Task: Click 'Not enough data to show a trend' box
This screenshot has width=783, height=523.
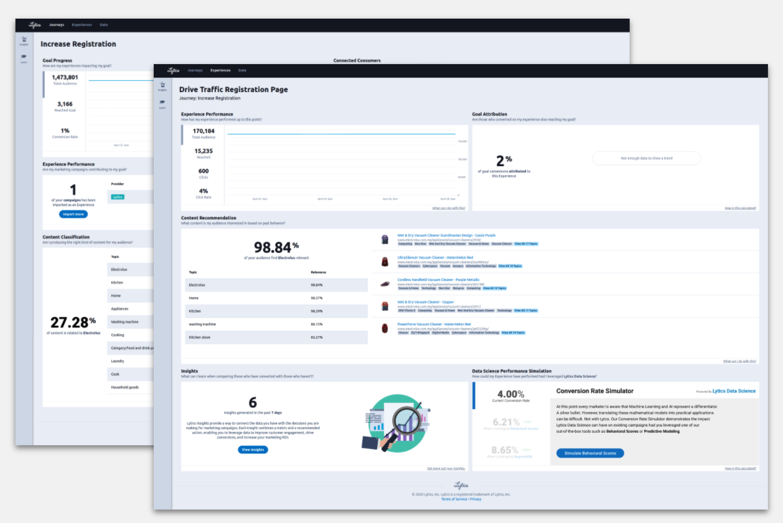Action: (x=646, y=158)
